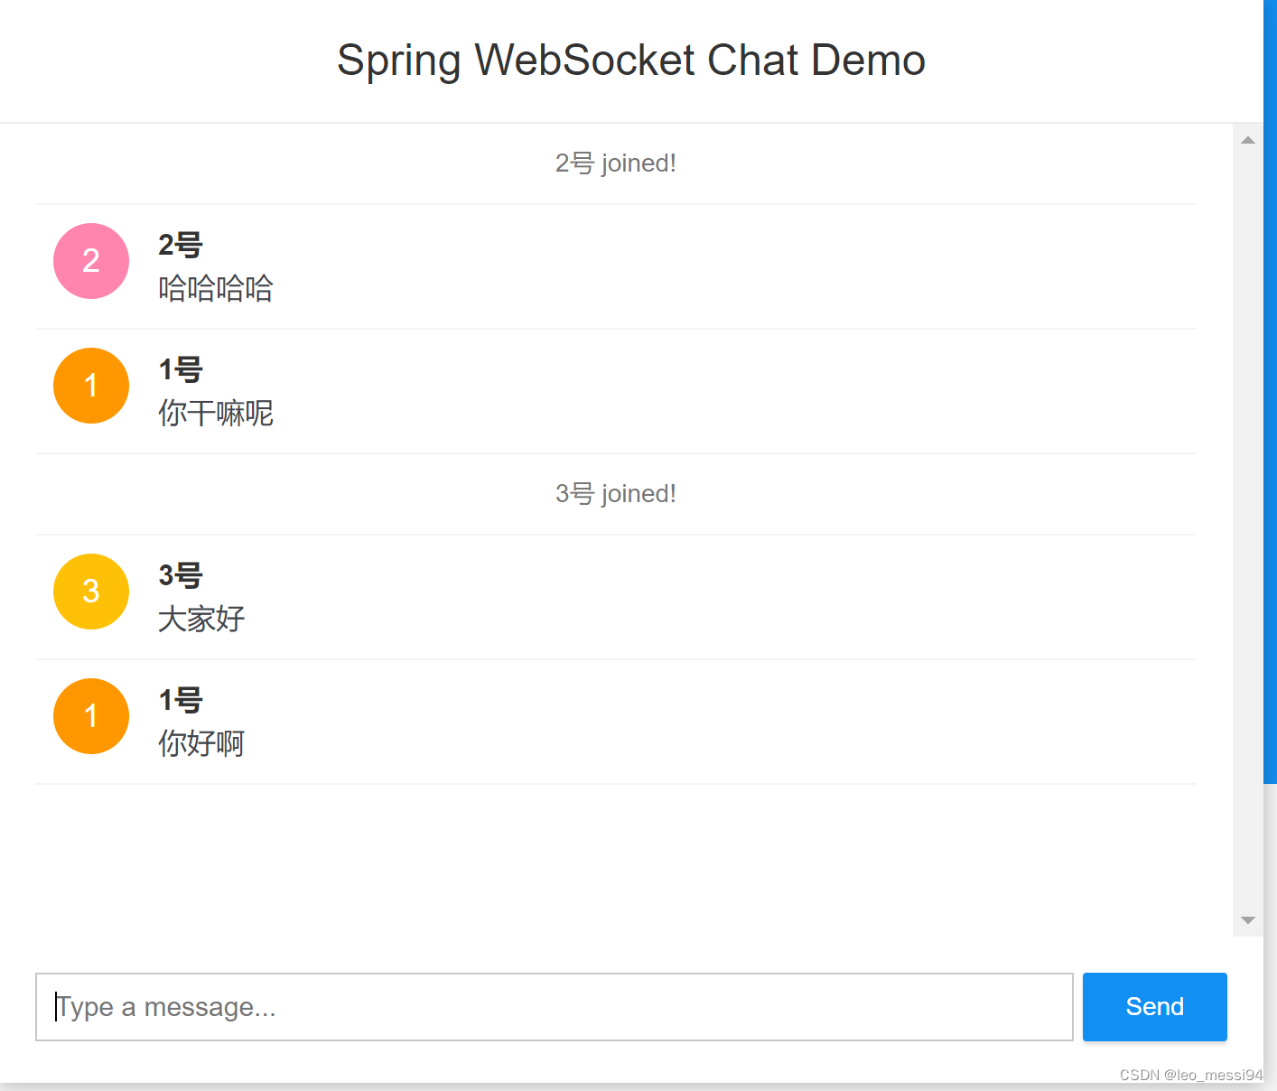Click the pink avatar of user 2号

91,261
